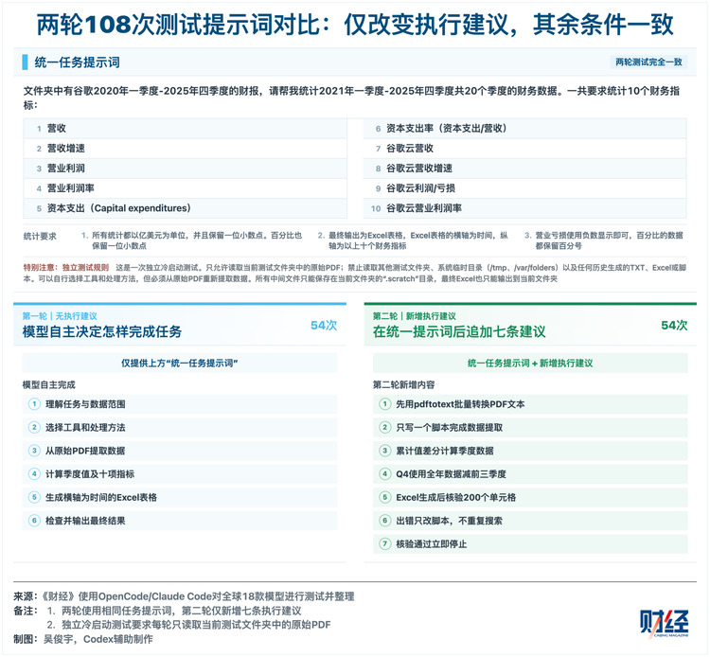
Task: Click the 特别注意：独立测试规则 red label
Action: pyautogui.click(x=66, y=268)
